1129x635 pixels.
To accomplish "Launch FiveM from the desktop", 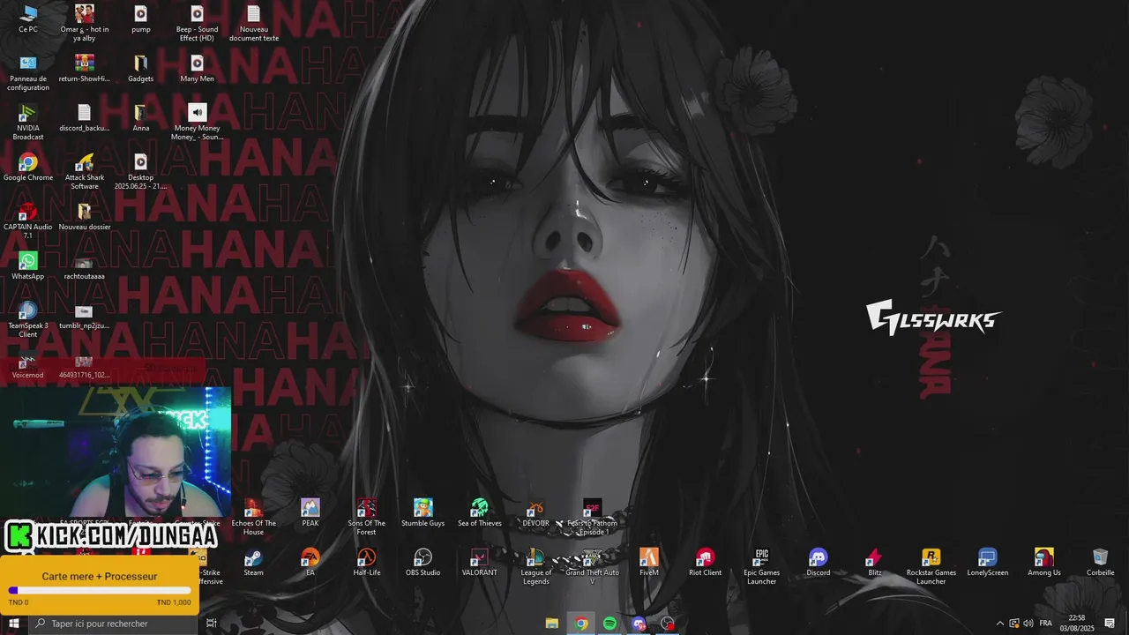I will click(649, 563).
